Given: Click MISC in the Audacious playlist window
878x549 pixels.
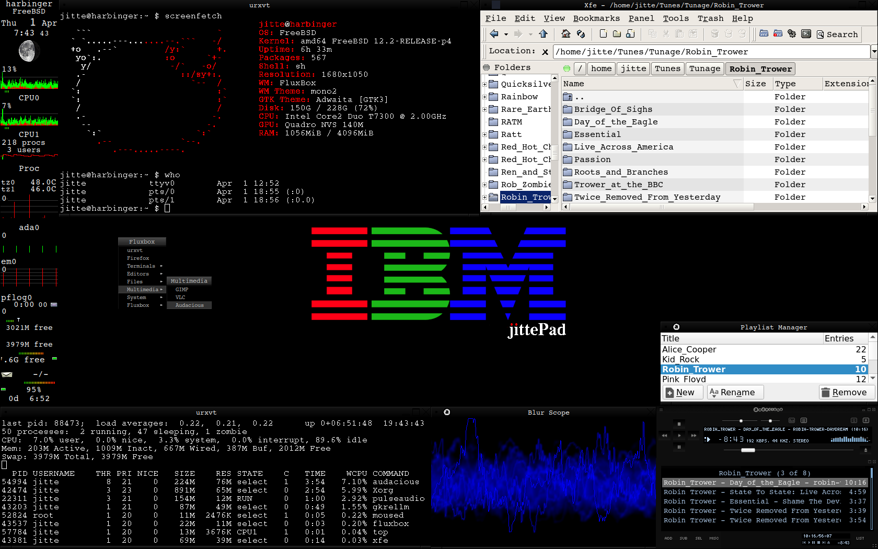Looking at the screenshot, I should 714,538.
